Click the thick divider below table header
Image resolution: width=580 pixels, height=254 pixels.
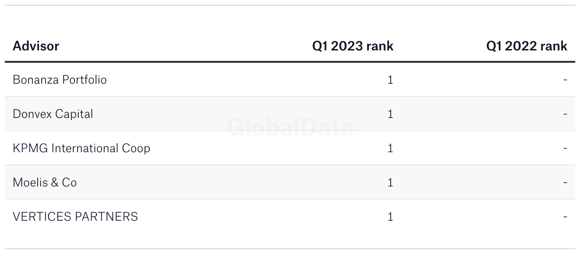pyautogui.click(x=290, y=62)
